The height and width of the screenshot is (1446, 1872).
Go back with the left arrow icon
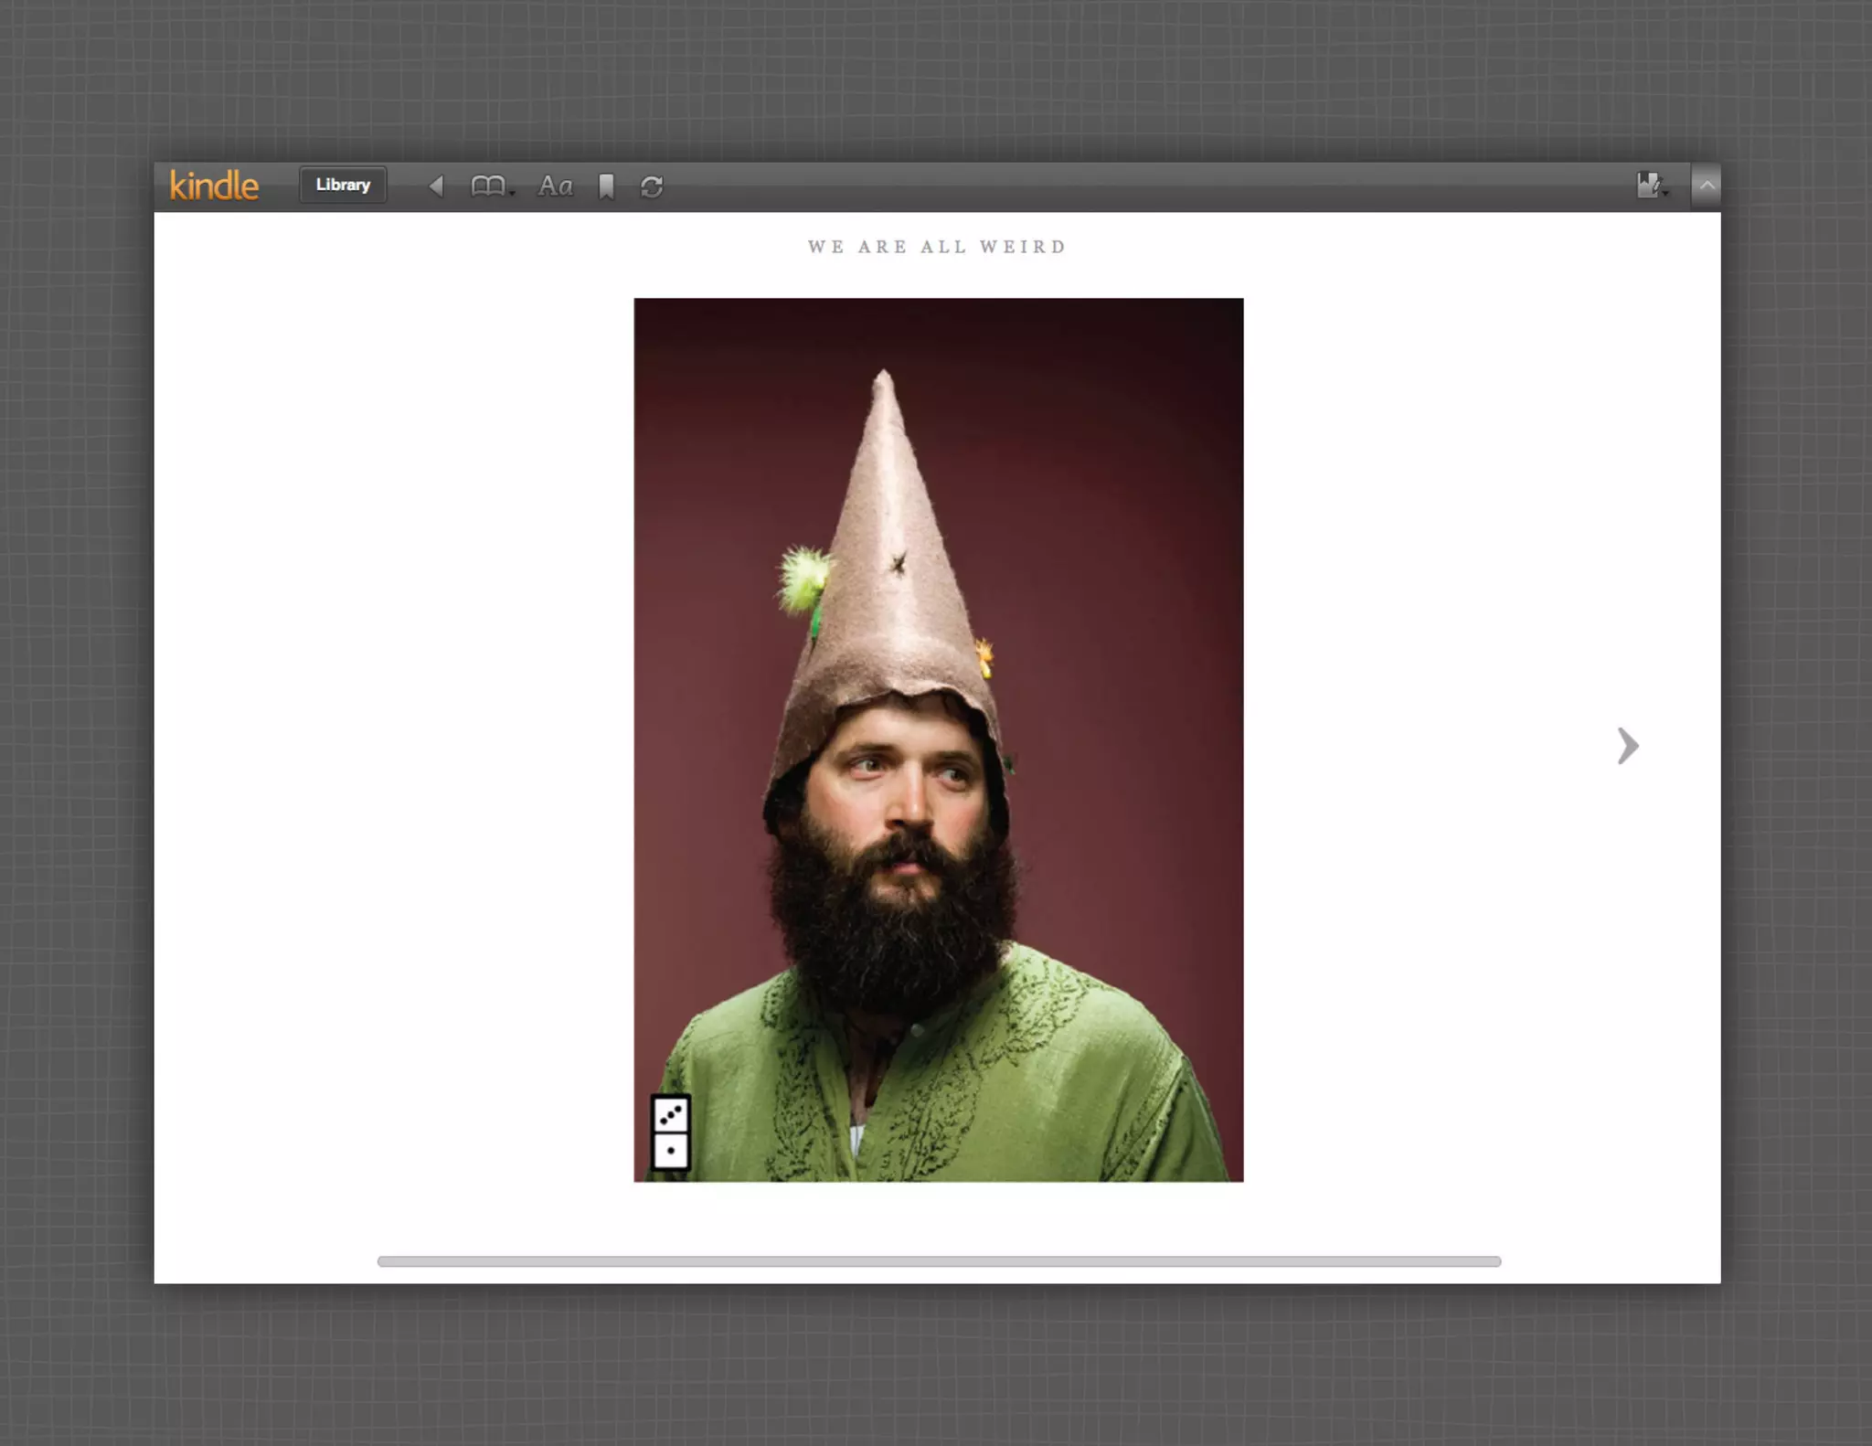[436, 186]
